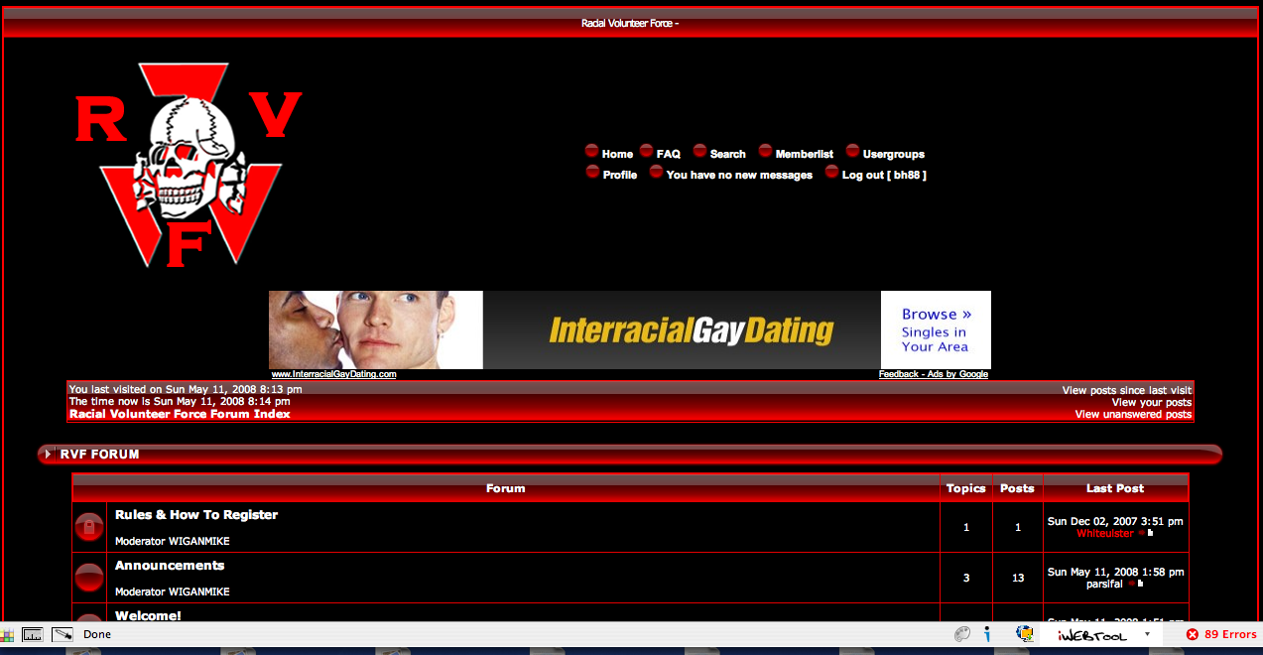Open the Announcements forum link

pyautogui.click(x=170, y=566)
